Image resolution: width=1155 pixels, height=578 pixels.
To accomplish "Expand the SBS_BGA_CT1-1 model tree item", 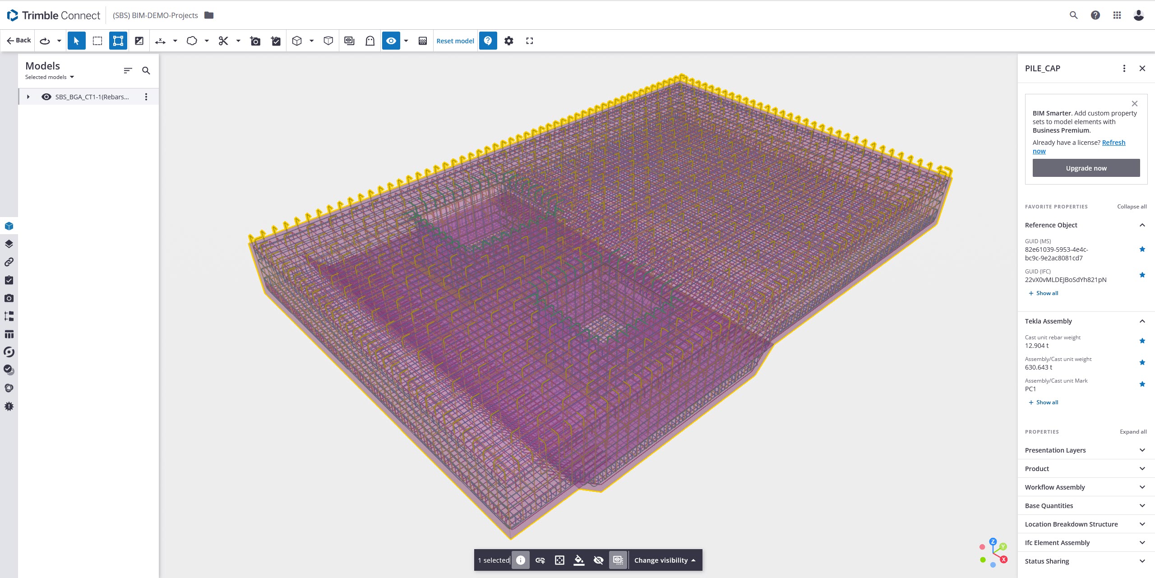I will coord(28,97).
